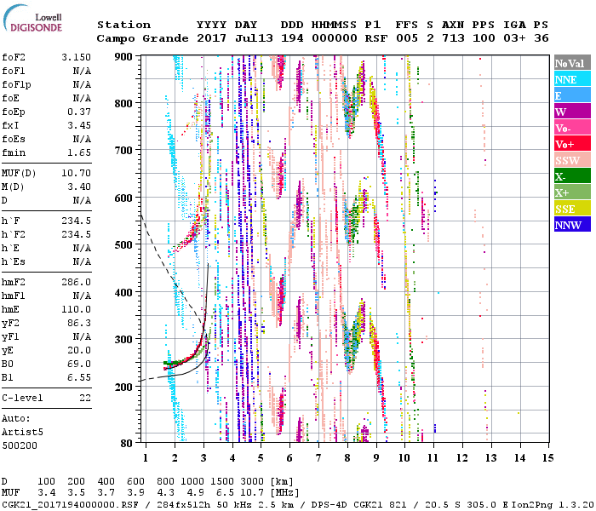Select the W purple legend entry
The image size is (596, 511).
[570, 112]
